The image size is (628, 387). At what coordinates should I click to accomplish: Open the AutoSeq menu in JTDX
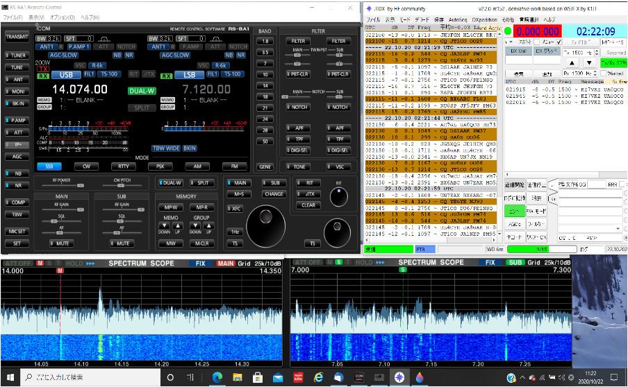(x=457, y=19)
